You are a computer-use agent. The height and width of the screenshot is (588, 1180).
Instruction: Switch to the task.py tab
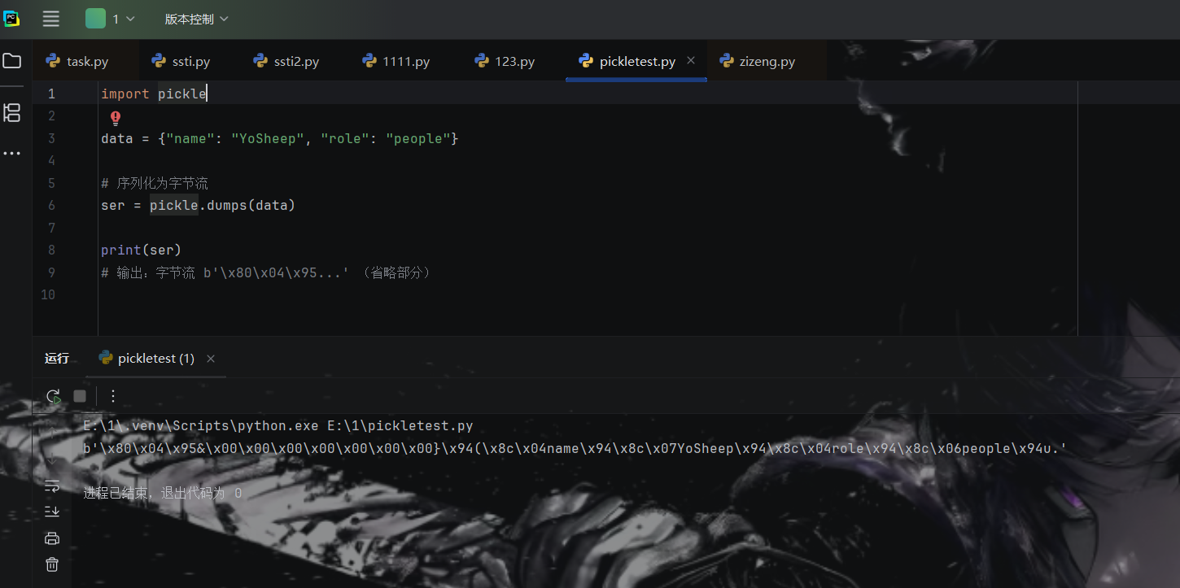78,62
